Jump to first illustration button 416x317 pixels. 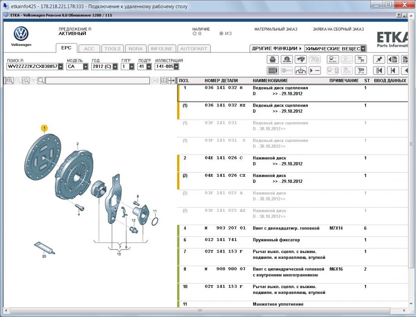click(x=379, y=71)
